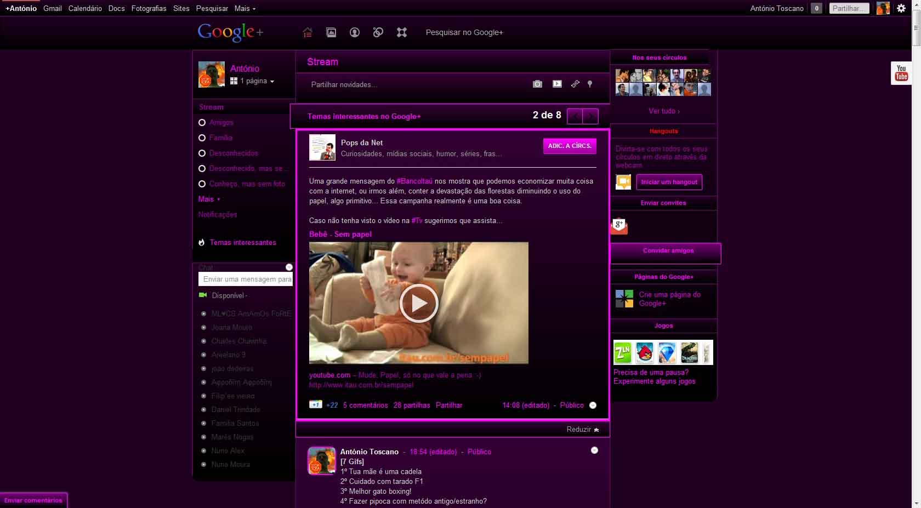Open Notificações in sidebar
This screenshot has height=508, width=921.
click(x=218, y=214)
